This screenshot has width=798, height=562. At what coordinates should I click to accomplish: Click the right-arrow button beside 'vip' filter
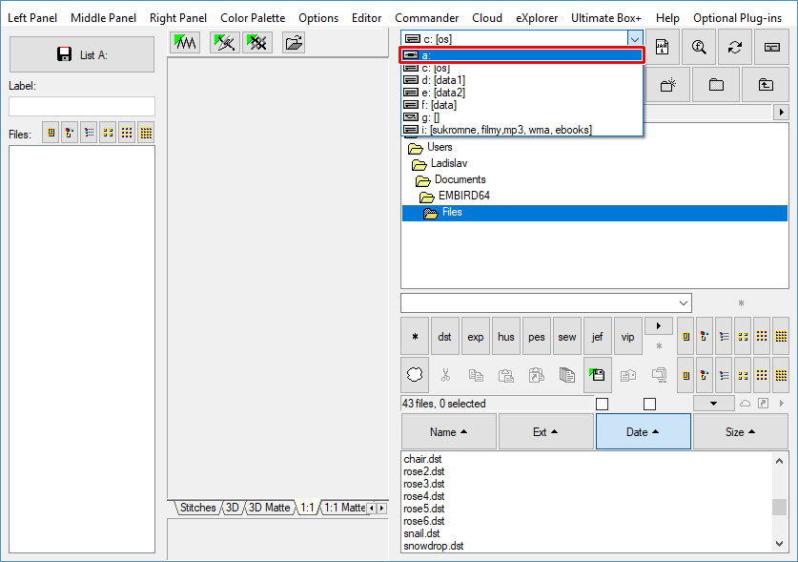tap(659, 325)
